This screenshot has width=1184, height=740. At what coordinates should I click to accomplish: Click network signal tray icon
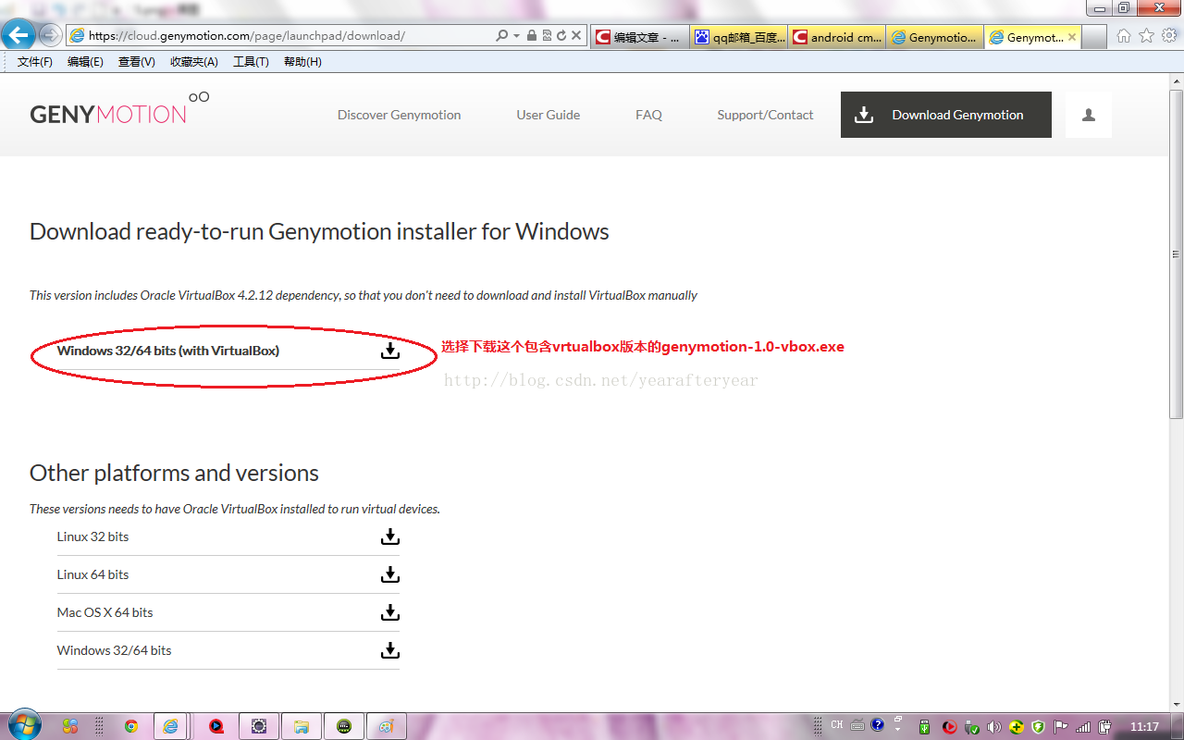coord(1082,726)
